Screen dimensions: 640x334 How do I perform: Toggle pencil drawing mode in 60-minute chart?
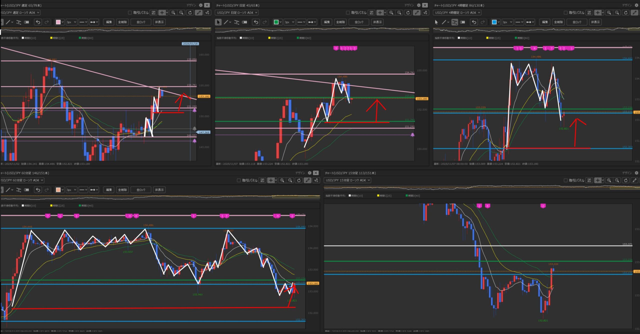307,180
